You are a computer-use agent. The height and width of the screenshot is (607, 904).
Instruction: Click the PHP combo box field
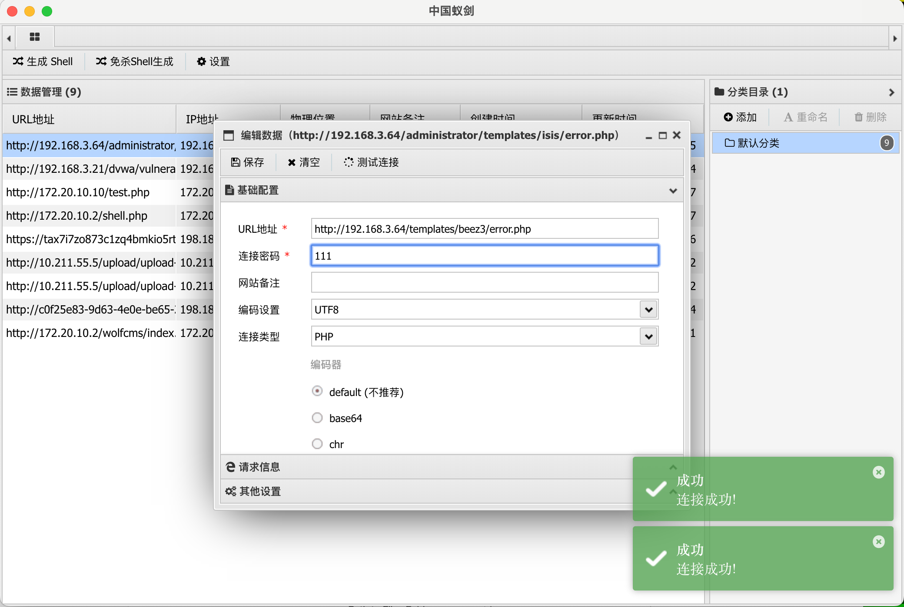[x=485, y=336]
